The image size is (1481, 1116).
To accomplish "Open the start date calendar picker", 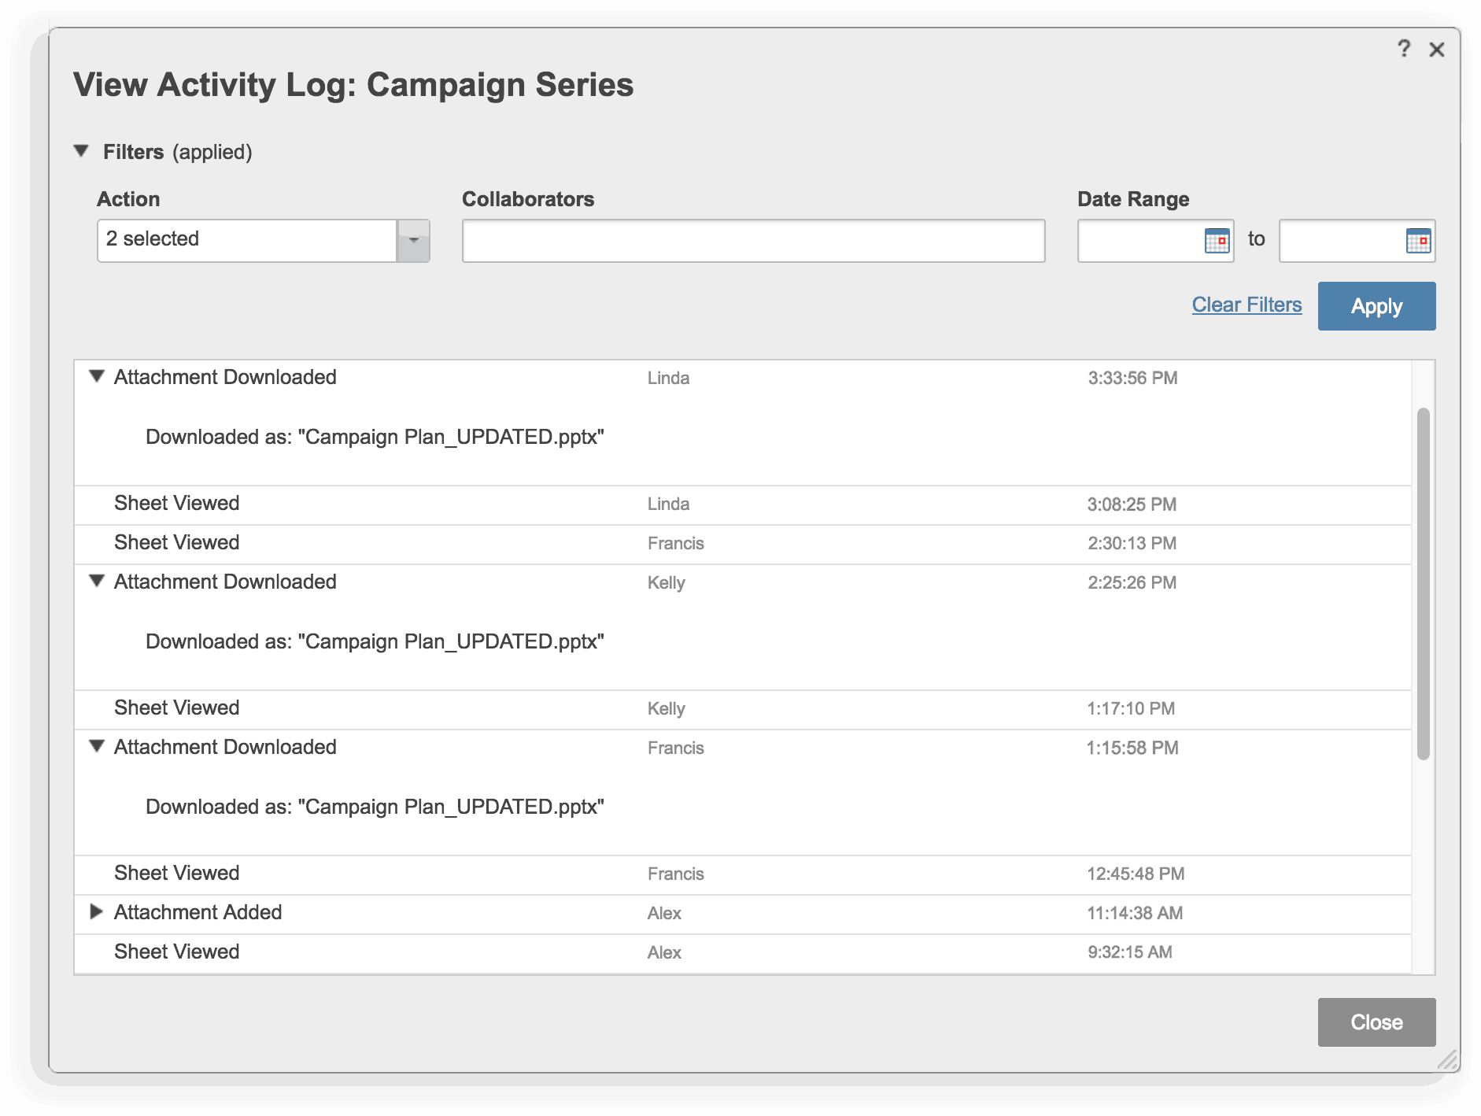I will pyautogui.click(x=1217, y=241).
